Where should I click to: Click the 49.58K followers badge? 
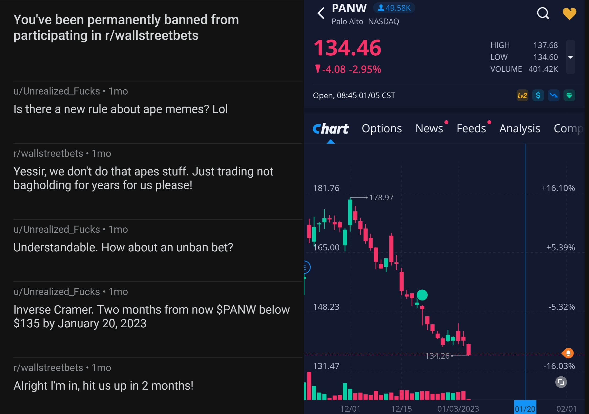[x=394, y=8]
